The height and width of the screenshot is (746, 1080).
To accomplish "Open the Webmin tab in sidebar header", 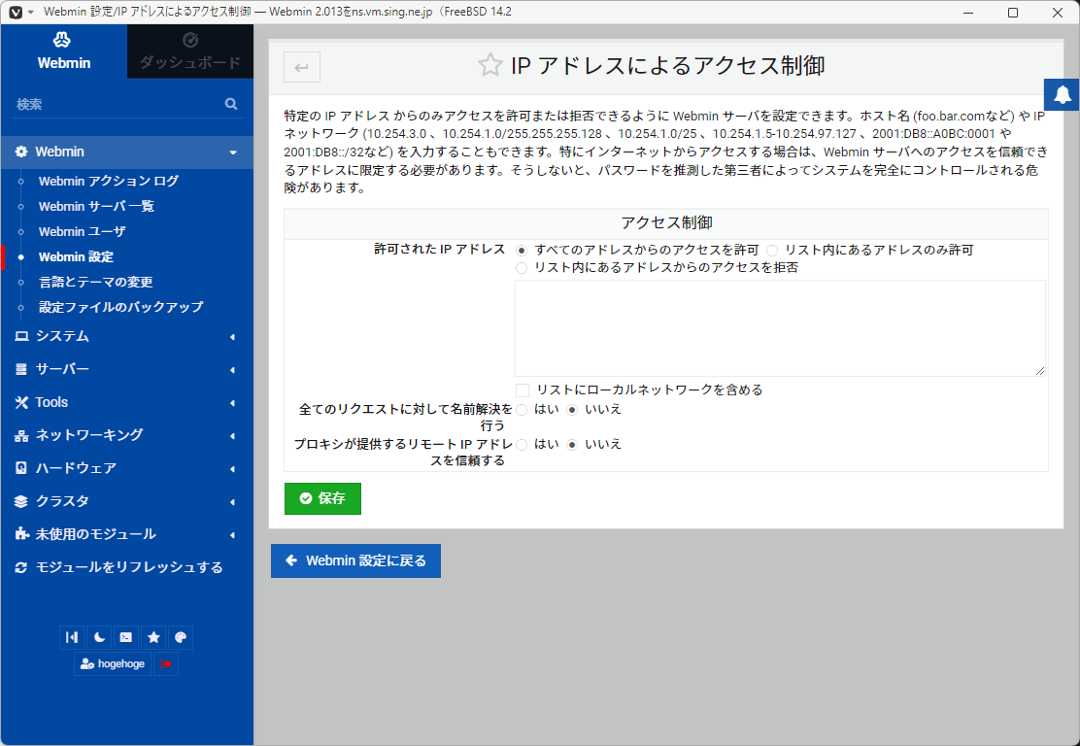I will click(64, 51).
